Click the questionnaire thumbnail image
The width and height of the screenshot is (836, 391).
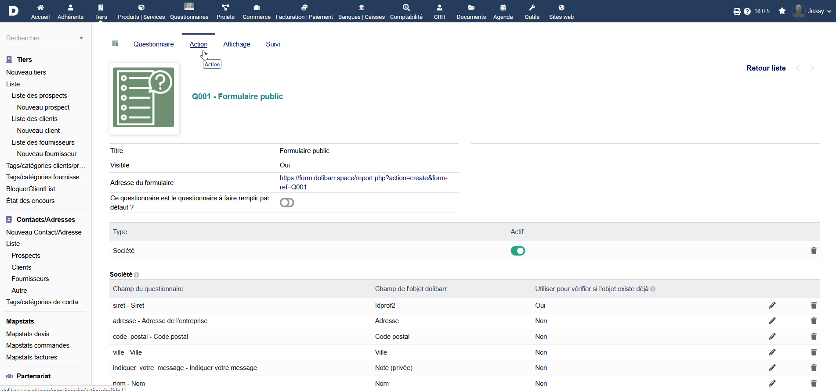pos(144,98)
